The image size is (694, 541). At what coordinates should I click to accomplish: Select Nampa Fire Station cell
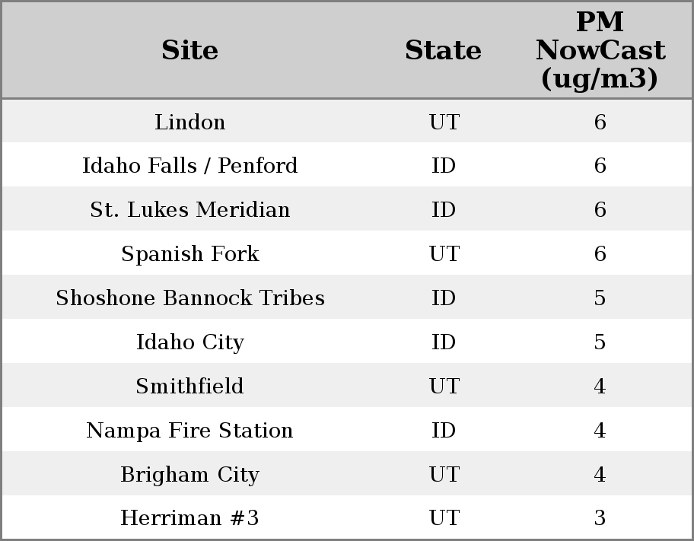coord(189,431)
